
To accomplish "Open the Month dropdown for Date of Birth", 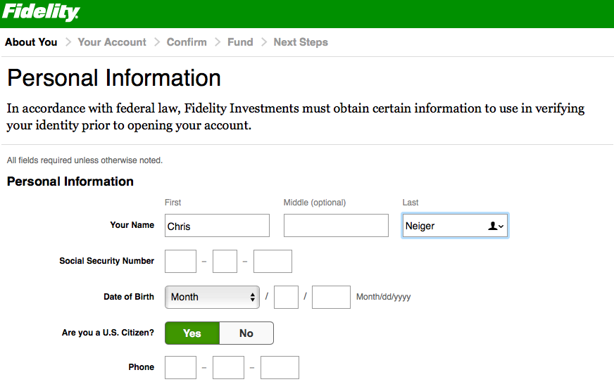I will [213, 297].
